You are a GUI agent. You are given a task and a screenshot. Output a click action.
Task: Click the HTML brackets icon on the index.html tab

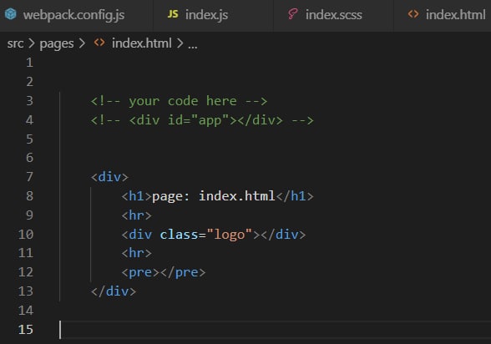(413, 14)
